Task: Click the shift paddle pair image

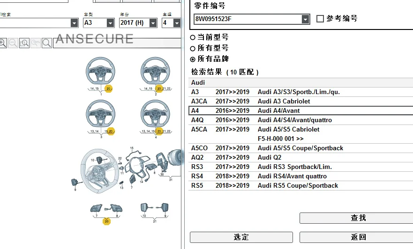Action: [x=155, y=207]
